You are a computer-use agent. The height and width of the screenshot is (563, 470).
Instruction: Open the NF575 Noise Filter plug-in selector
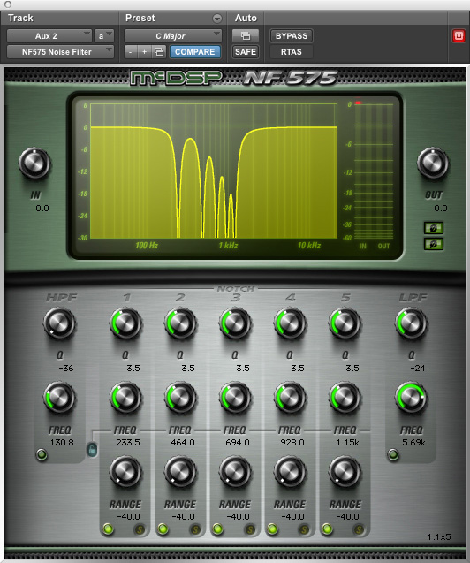coord(60,52)
